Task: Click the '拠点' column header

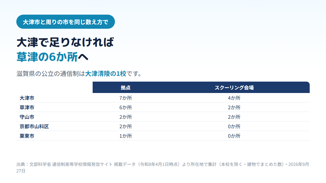Action: (126, 88)
